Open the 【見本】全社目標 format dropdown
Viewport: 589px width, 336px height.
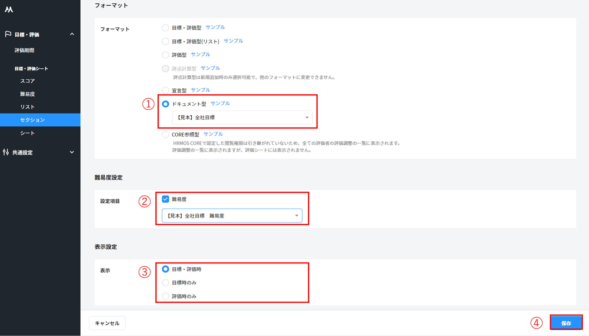click(x=242, y=118)
